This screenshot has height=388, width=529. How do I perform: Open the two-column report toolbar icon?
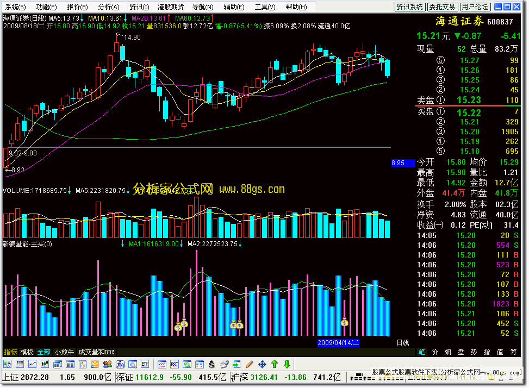click(70, 365)
